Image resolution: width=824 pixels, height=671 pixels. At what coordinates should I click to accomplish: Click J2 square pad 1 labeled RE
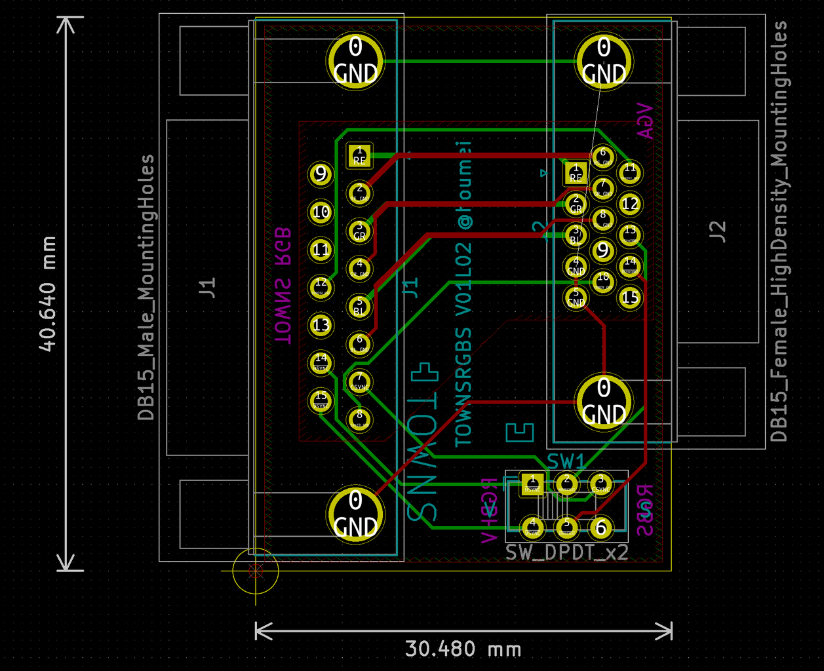click(576, 174)
